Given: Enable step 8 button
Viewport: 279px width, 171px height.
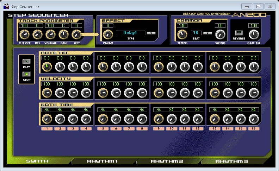Looking at the screenshot, I should (141, 129).
